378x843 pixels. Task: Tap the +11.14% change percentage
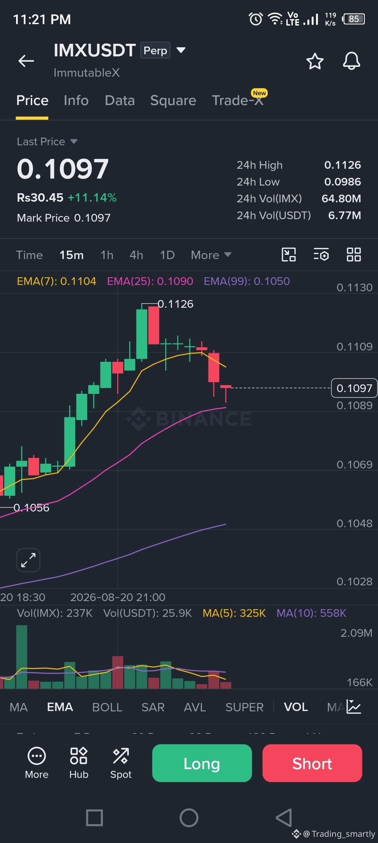[92, 197]
